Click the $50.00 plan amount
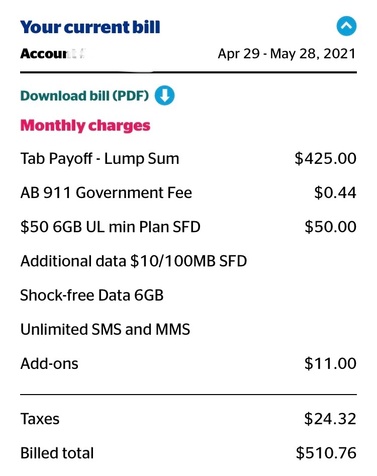 pyautogui.click(x=331, y=227)
